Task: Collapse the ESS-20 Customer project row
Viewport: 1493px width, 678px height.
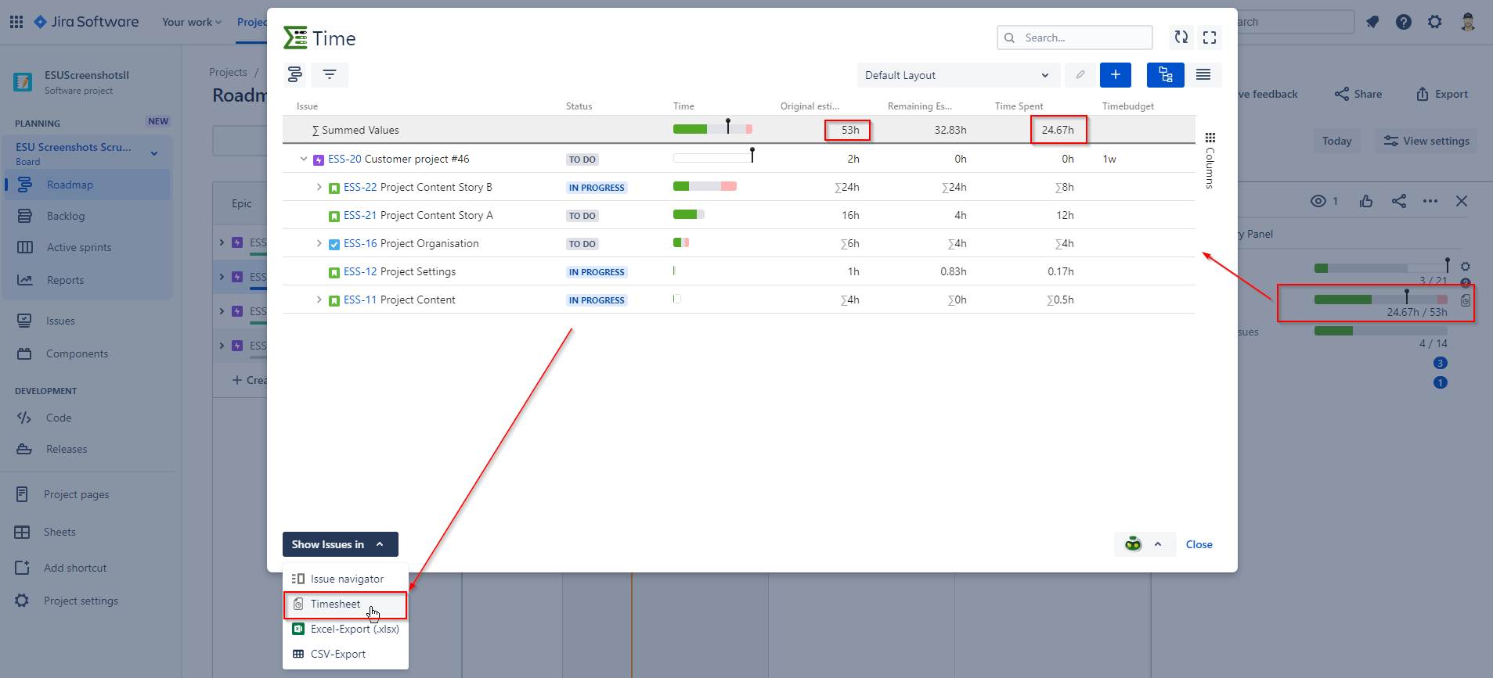Action: click(304, 159)
